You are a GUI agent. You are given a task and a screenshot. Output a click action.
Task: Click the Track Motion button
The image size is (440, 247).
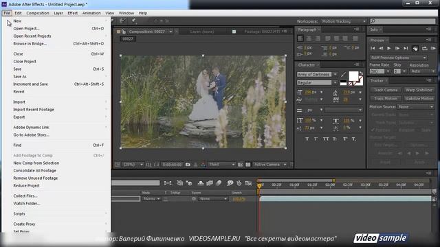(386, 99)
